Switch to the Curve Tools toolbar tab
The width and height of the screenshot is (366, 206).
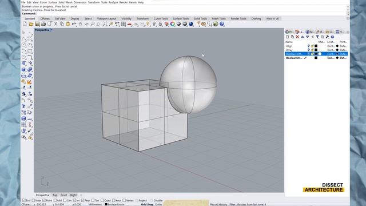(161, 18)
